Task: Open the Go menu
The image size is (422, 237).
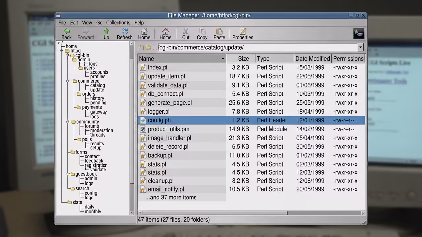Action: pos(99,23)
